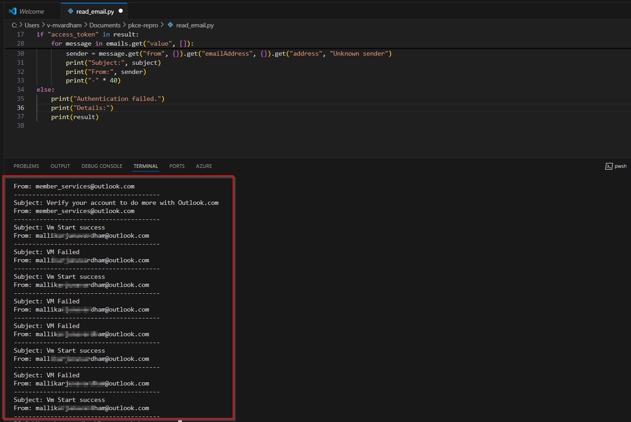
Task: Click the pwsh terminal shell icon
Action: click(609, 166)
